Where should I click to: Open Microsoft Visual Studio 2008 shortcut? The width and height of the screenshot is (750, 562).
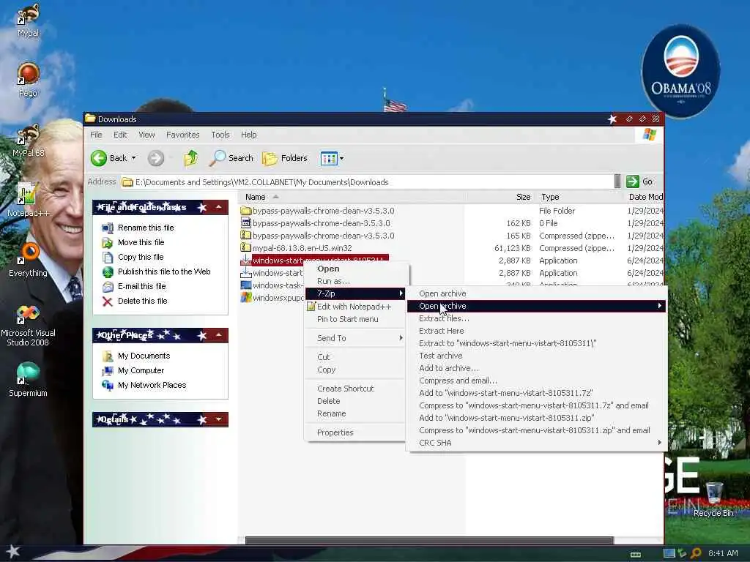click(x=29, y=325)
